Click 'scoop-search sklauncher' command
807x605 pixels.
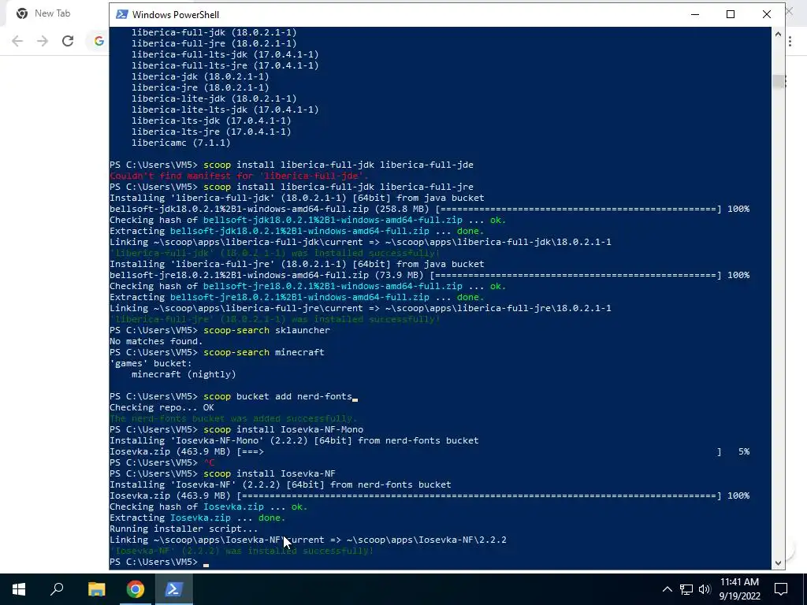[266, 330]
